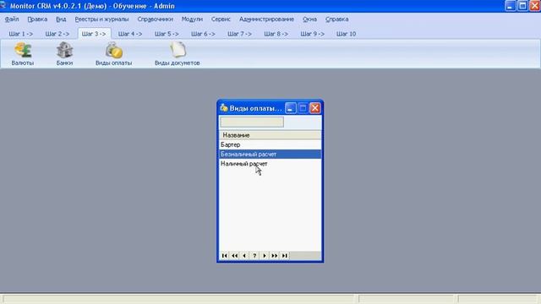
Task: Switch to the Шаг 4 tab
Action: 130,34
